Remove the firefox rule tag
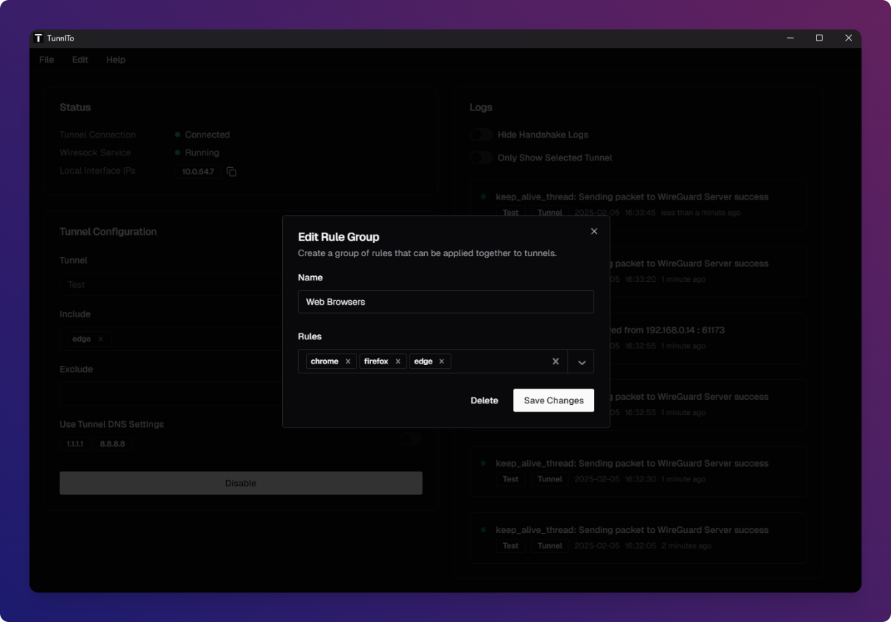Image resolution: width=891 pixels, height=622 pixels. pyautogui.click(x=398, y=361)
